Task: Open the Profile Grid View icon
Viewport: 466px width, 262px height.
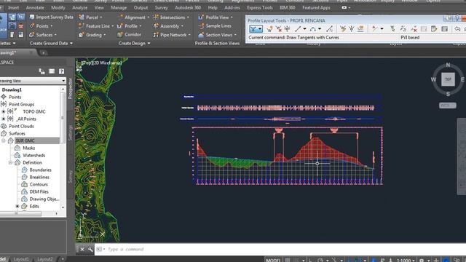Action: 445,29
